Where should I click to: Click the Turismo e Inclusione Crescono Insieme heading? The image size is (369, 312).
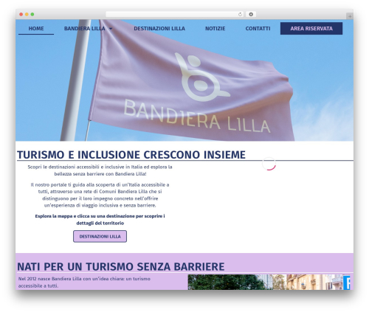[x=131, y=155]
